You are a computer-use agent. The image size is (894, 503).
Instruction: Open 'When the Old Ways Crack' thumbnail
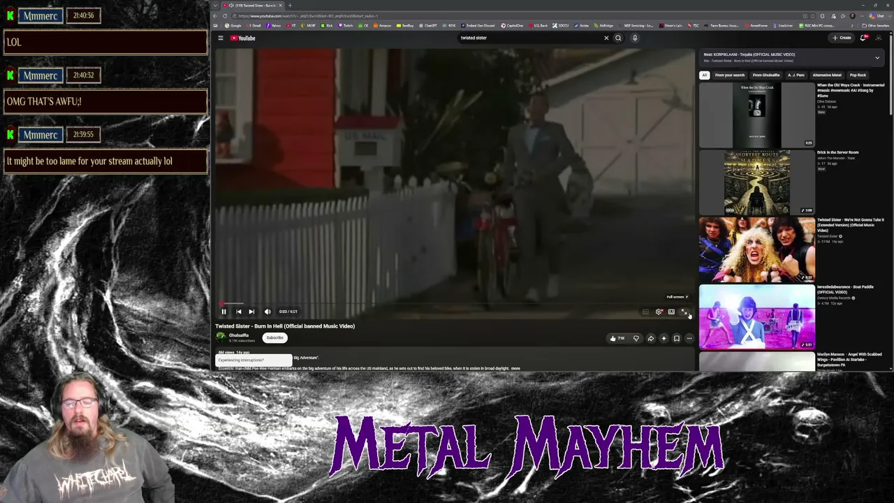pyautogui.click(x=757, y=115)
